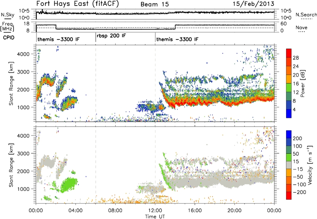Click the red bottom of Velocity color bar
This screenshot has width=317, height=219.
tap(289, 196)
